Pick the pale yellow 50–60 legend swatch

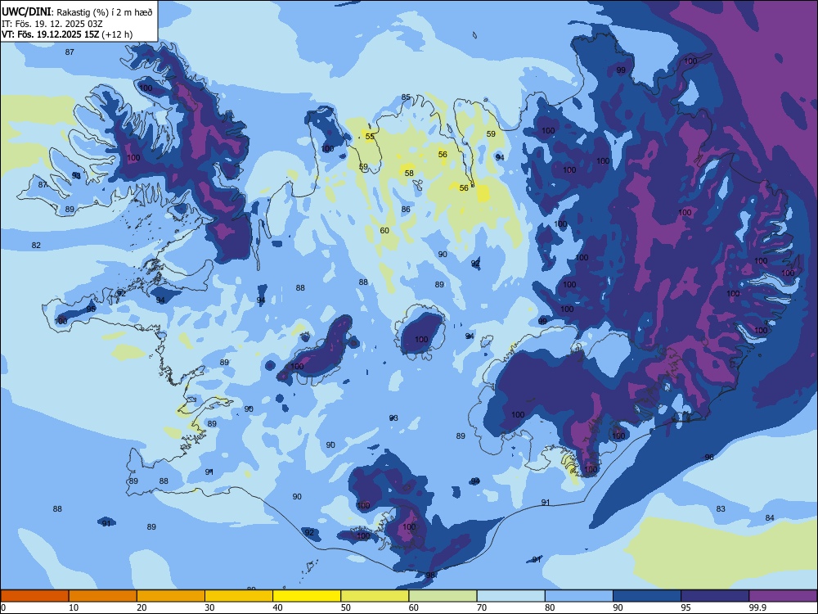tap(375, 596)
